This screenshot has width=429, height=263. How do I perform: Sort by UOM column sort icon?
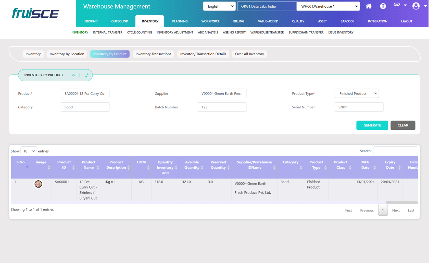coord(148,168)
